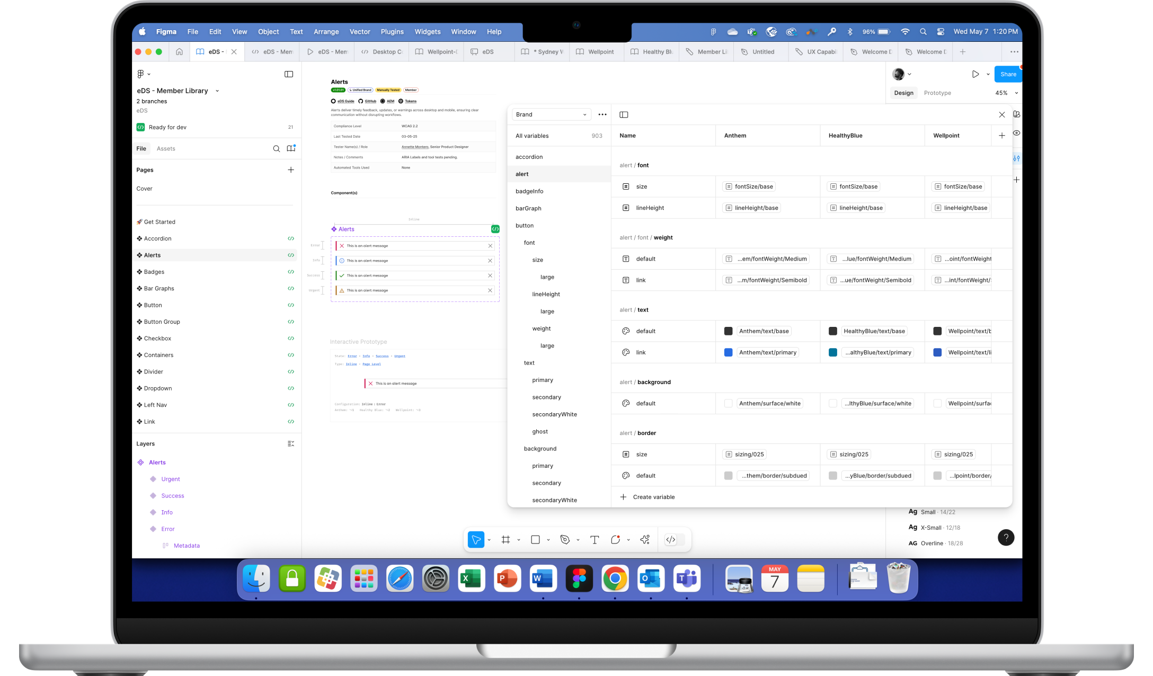Viewport: 1153px width, 676px height.
Task: Open the Plugins menu
Action: click(392, 32)
